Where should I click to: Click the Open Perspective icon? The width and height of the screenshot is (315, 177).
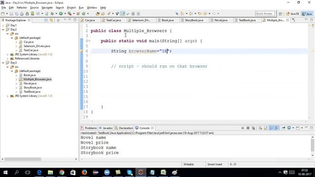281,14
